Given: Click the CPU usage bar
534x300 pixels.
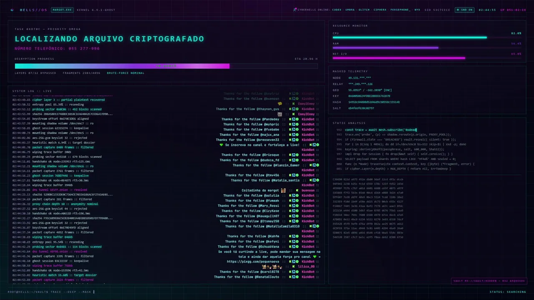Looking at the screenshot, I should [x=427, y=37].
